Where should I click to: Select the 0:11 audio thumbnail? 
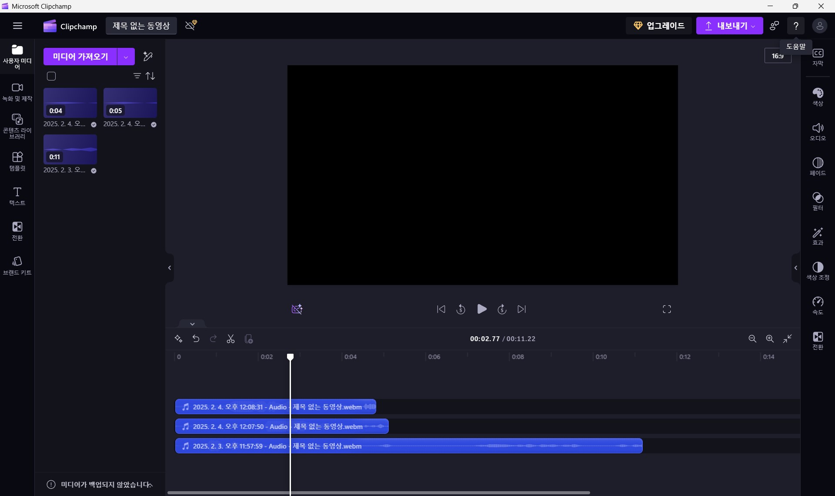70,149
